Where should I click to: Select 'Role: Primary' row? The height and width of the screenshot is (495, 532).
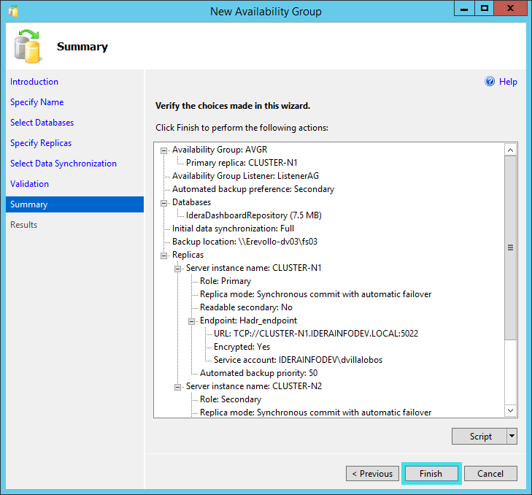[x=225, y=281]
